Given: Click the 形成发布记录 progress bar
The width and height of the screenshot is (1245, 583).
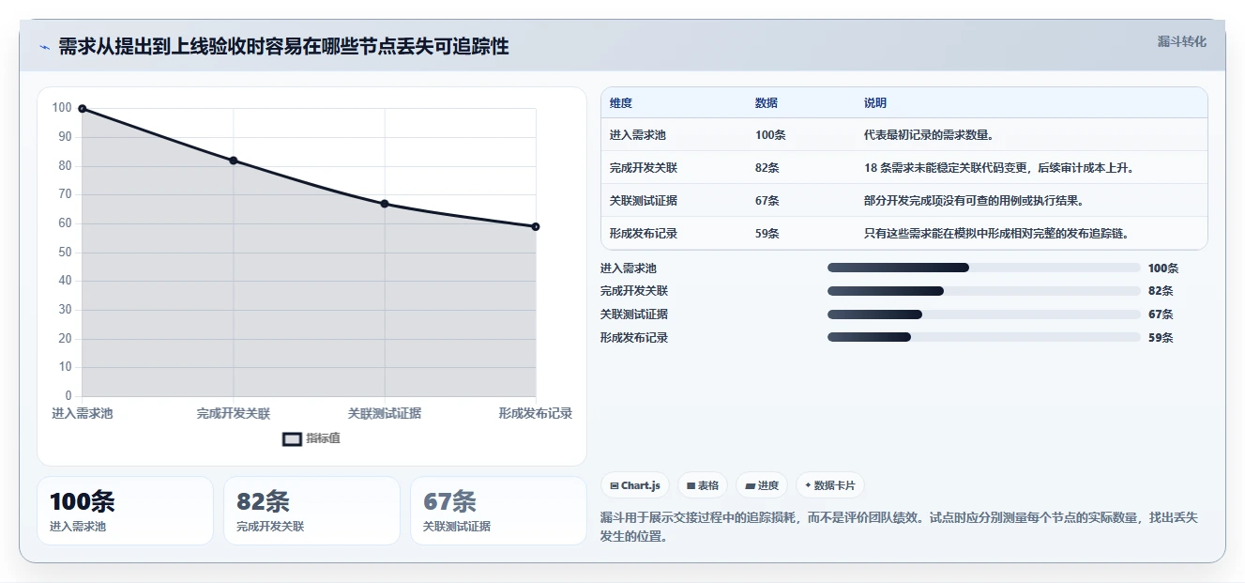Looking at the screenshot, I should tap(983, 337).
